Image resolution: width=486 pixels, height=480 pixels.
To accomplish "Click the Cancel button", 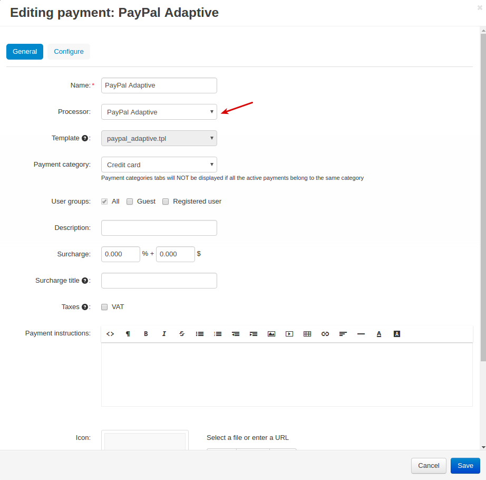I will [429, 466].
